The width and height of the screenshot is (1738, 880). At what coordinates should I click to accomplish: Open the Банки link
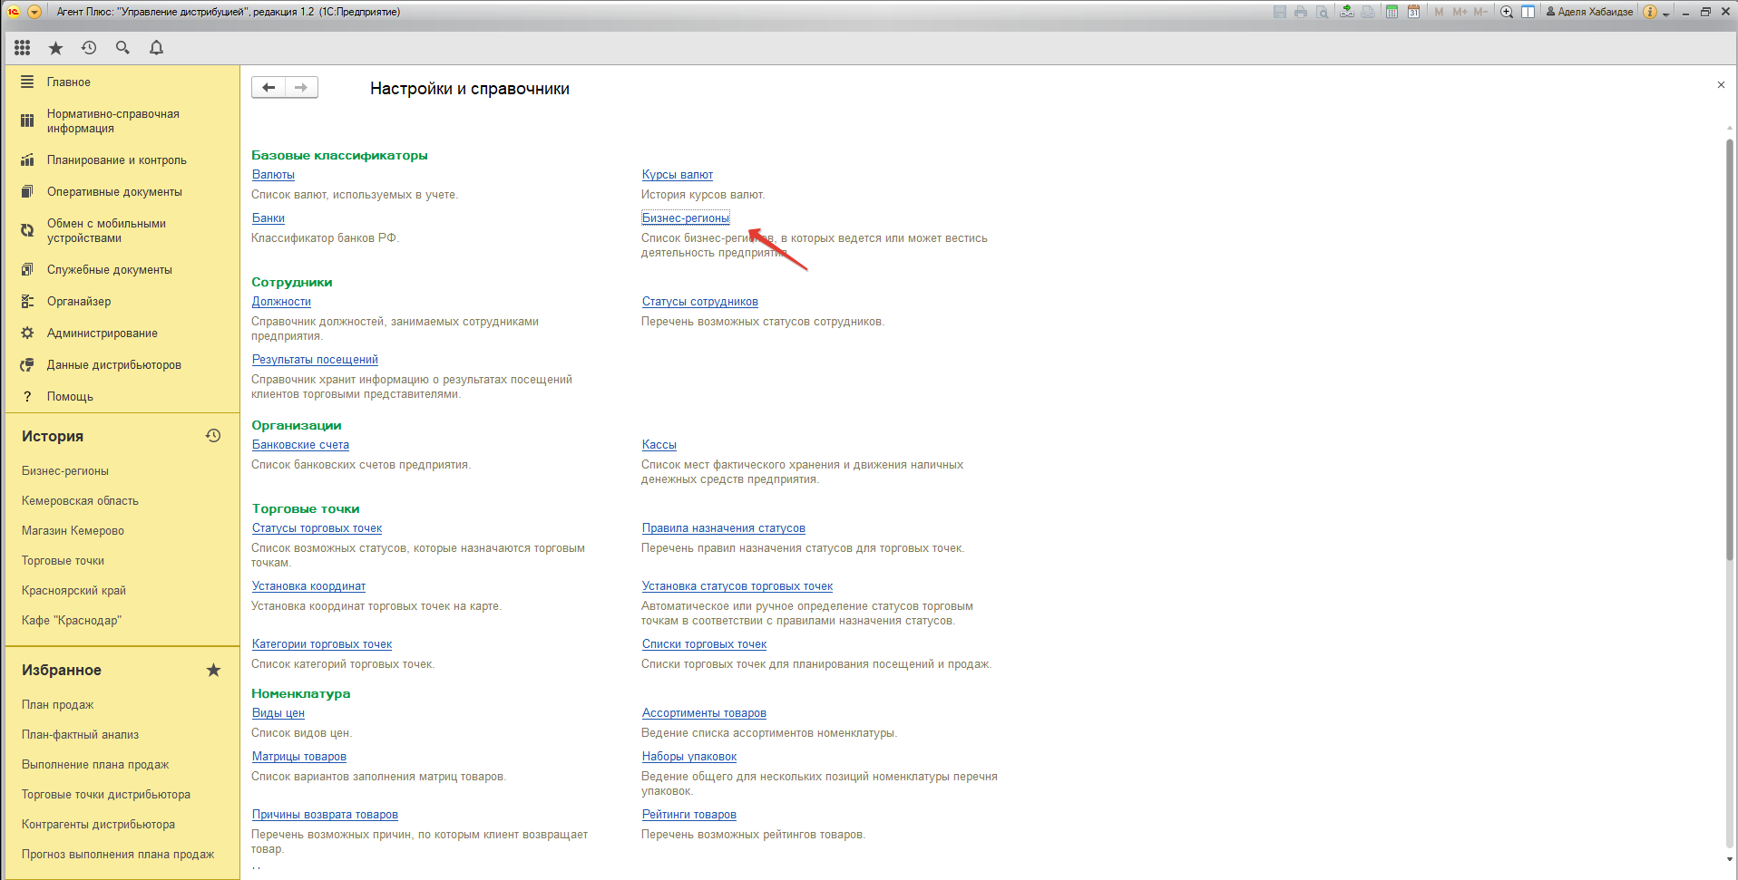coord(269,218)
